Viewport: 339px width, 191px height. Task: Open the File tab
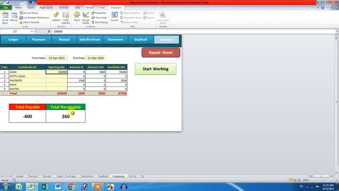click(x=6, y=7)
